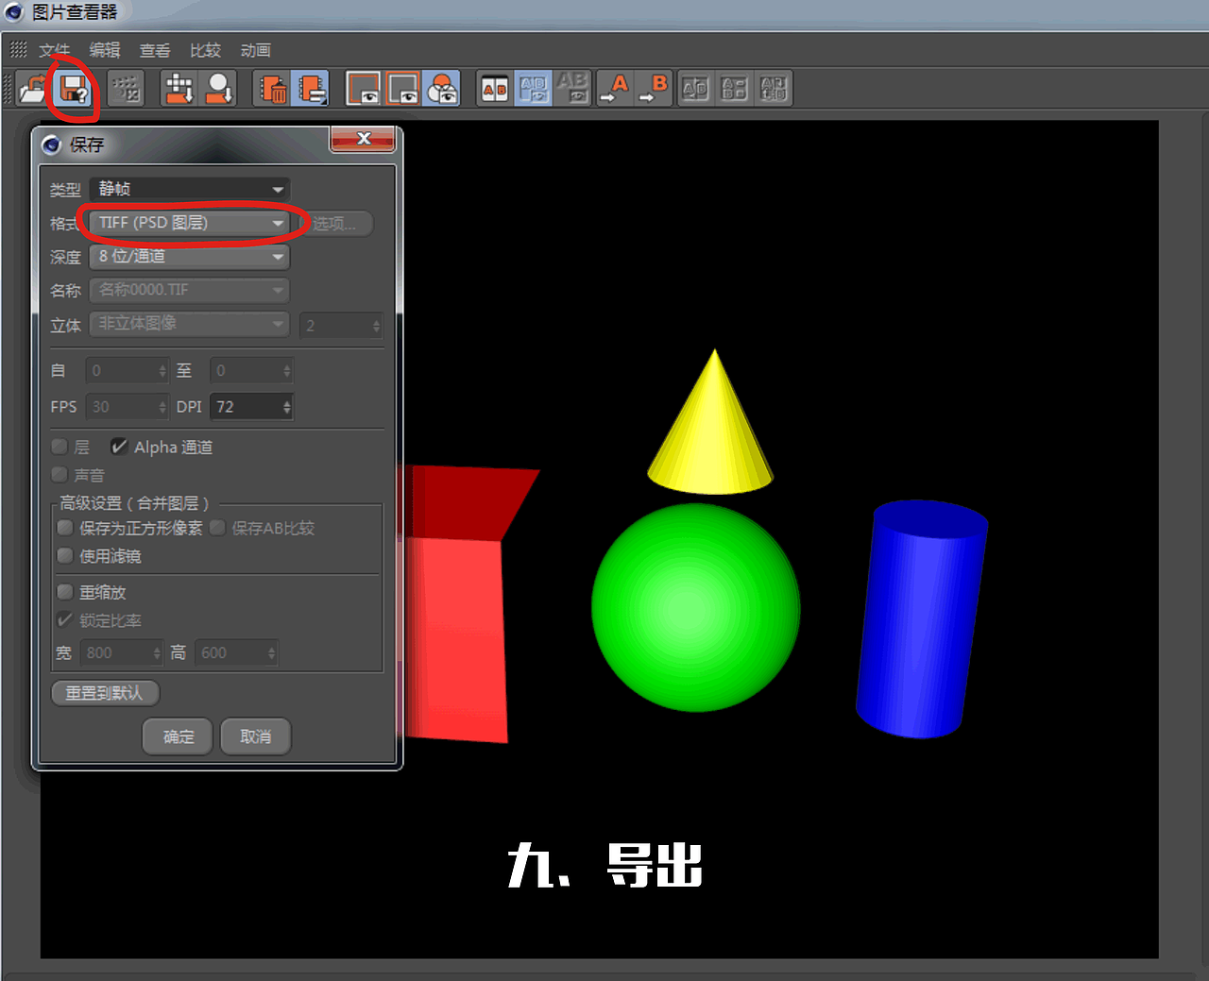
Task: Click the Cinema 4D logo in the 图片查看器 title bar
Action: point(13,12)
